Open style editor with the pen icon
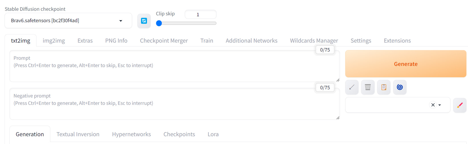The height and width of the screenshot is (144, 468). tap(459, 105)
